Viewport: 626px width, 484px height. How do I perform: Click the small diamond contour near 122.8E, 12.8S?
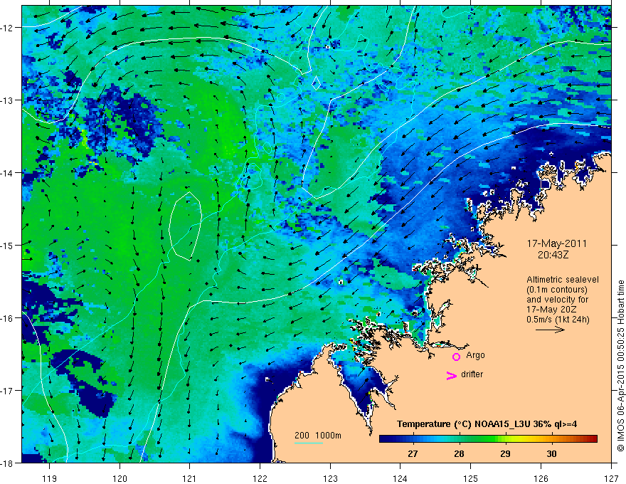[x=316, y=83]
